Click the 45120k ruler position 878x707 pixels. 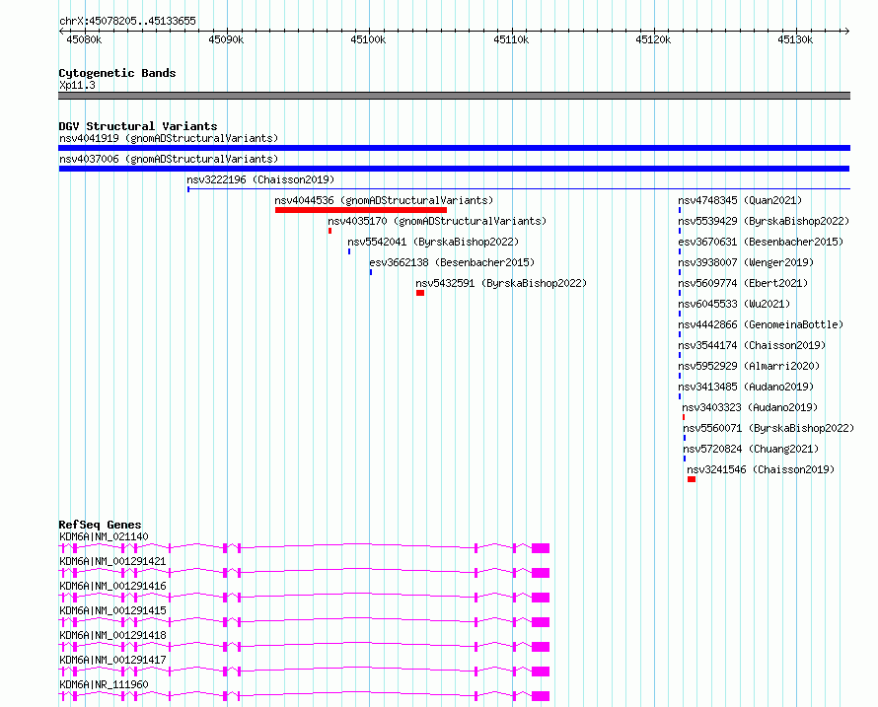653,39
